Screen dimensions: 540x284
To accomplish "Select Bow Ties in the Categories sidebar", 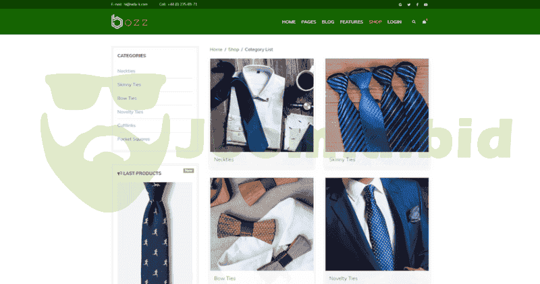I will (127, 98).
